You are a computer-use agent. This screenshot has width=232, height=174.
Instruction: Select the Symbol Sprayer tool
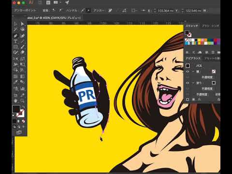(15, 88)
